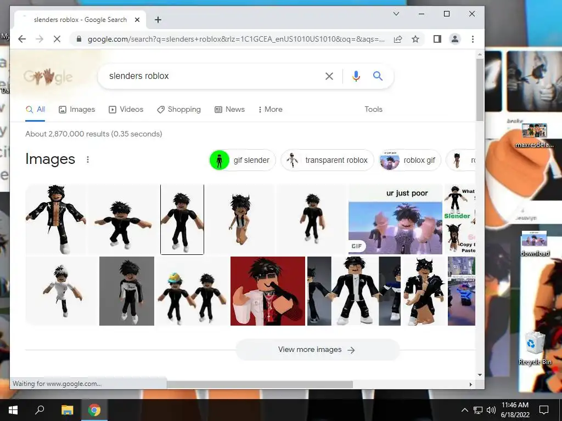Click the horizontal scroll right arrow
This screenshot has height=421, width=562.
click(x=470, y=384)
